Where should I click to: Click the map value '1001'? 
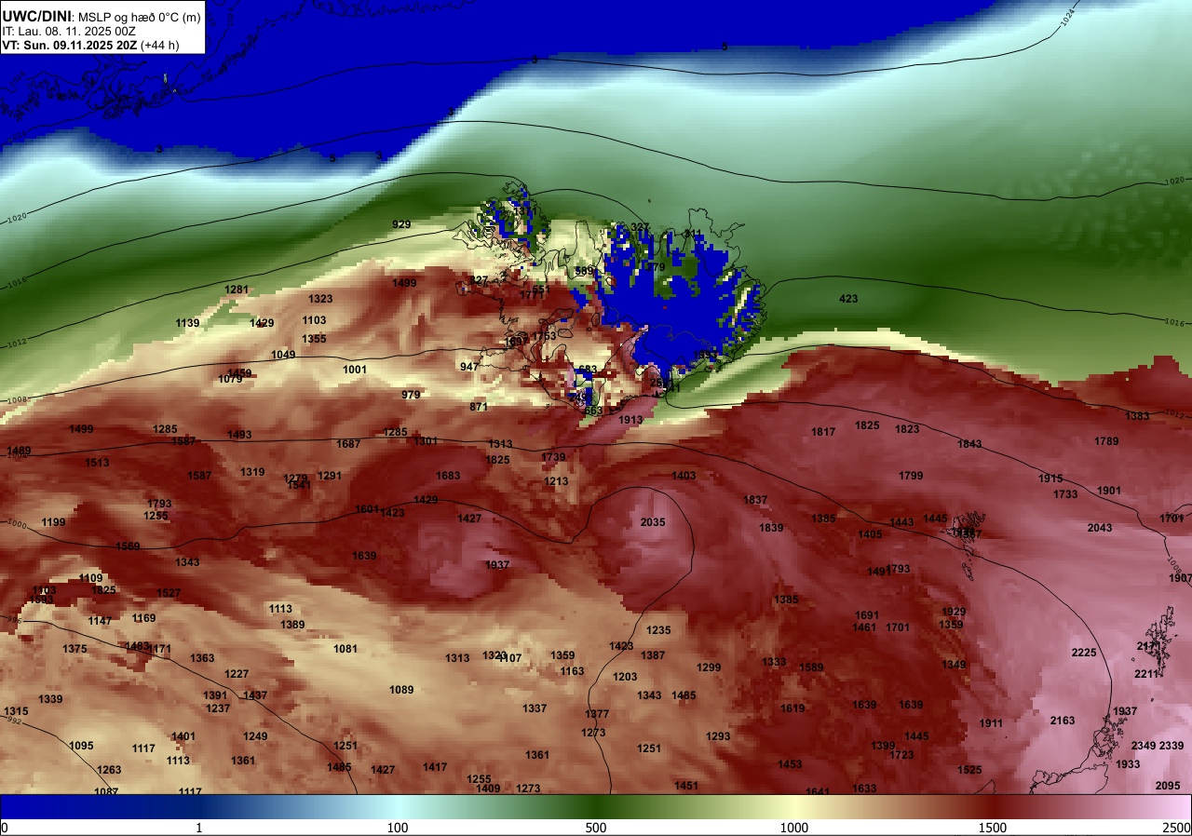click(x=355, y=370)
